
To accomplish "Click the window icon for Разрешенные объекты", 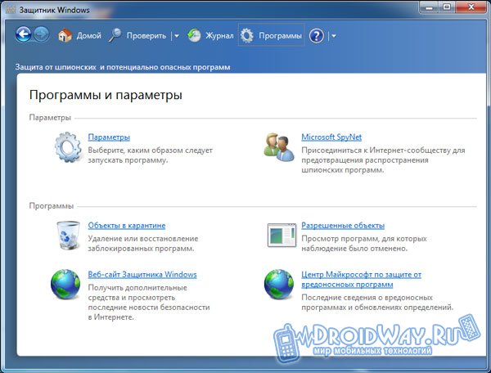I will 282,235.
